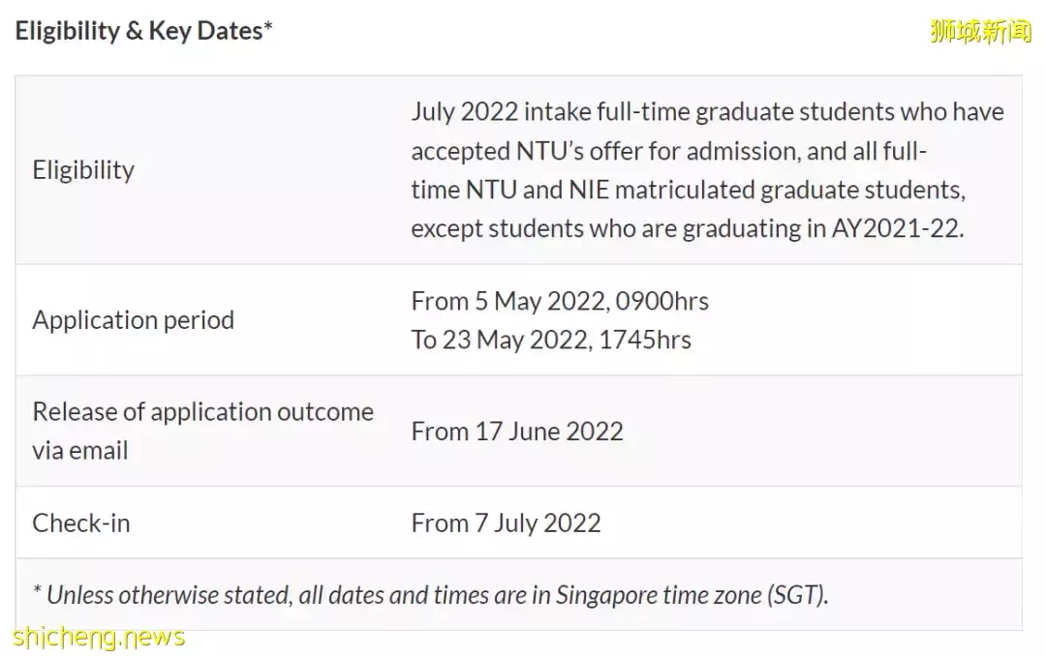Click the AY2021-22 graduating exception text
This screenshot has height=656, width=1046.
[687, 228]
